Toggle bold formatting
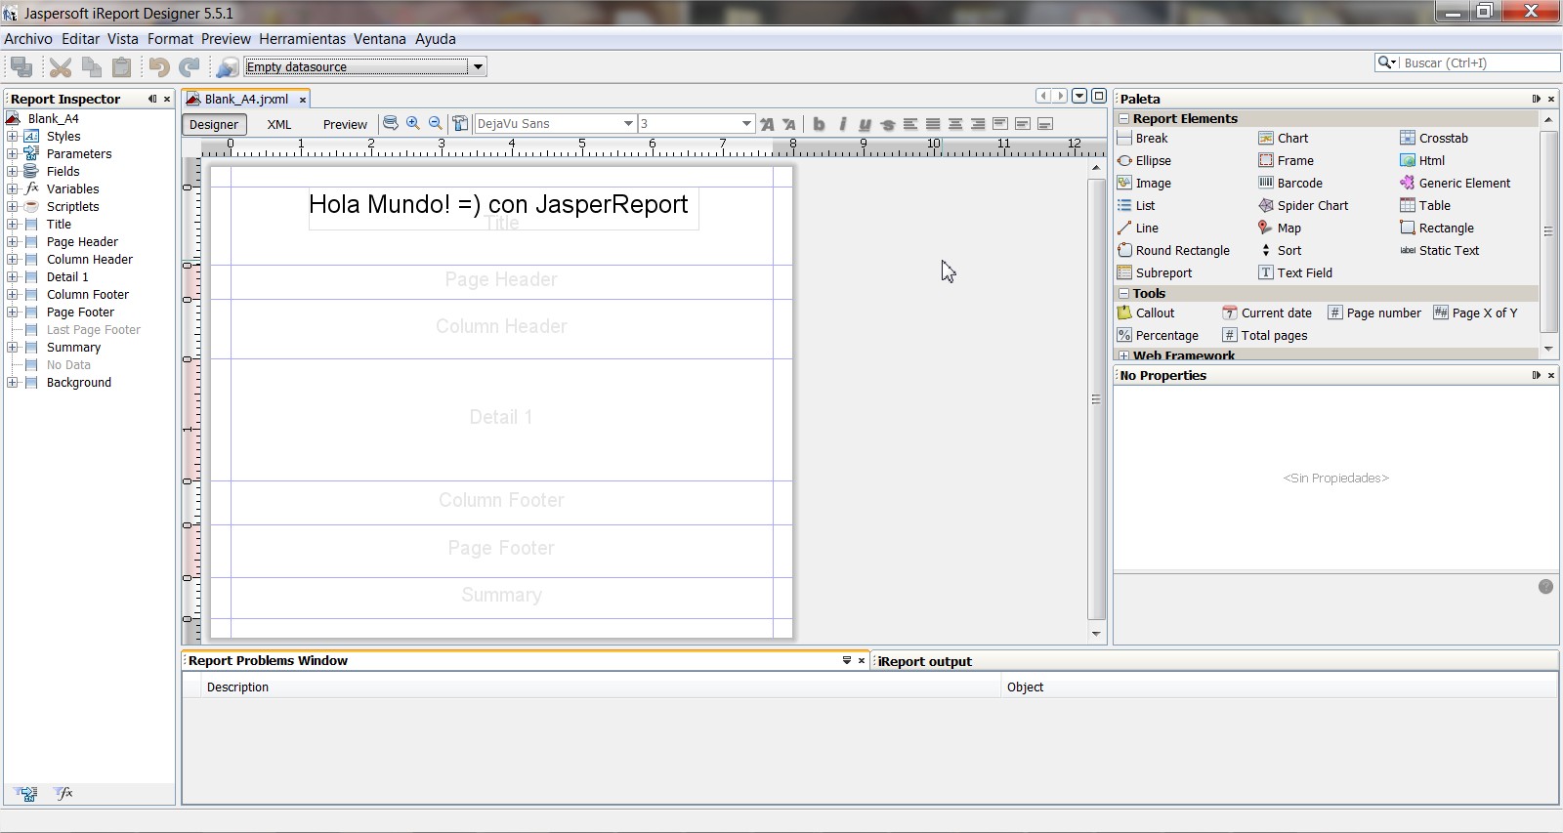This screenshot has width=1563, height=833. click(819, 124)
